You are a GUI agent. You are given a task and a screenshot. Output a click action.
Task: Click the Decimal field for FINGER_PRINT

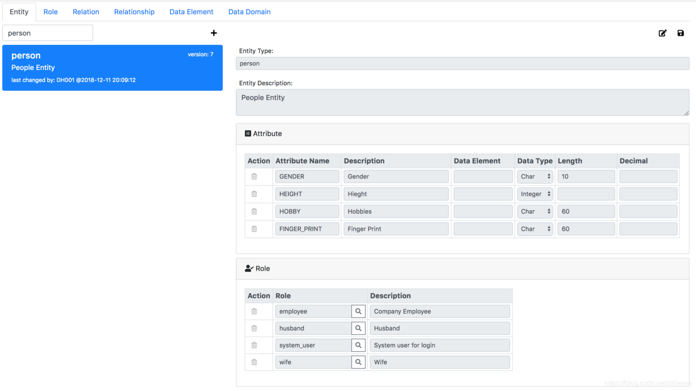(x=648, y=229)
